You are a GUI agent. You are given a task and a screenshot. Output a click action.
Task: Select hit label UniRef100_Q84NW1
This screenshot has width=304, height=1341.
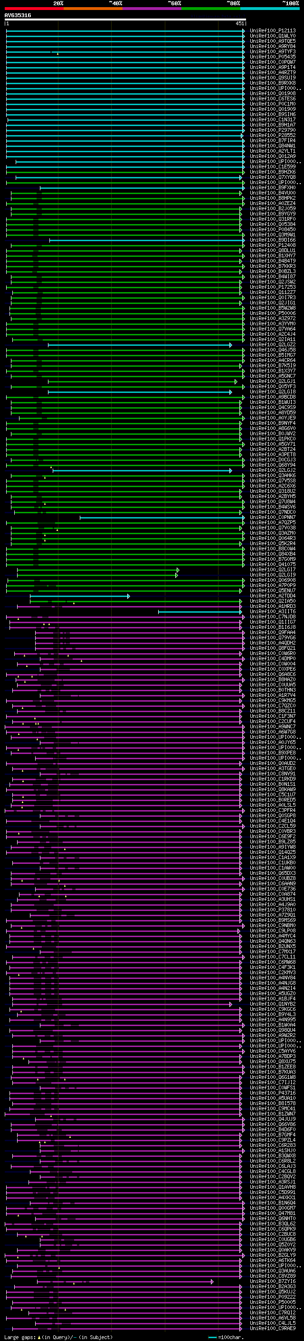(273, 146)
